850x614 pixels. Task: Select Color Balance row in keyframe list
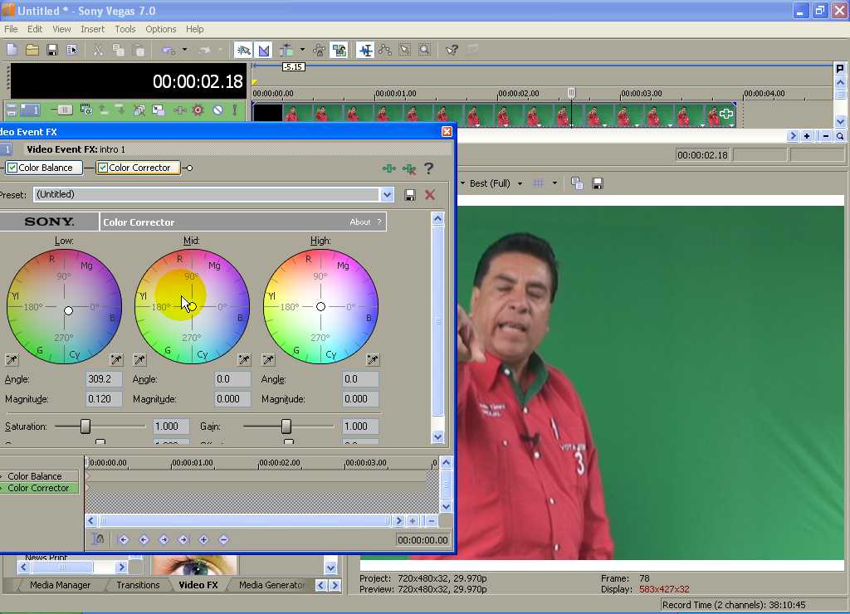coord(39,476)
